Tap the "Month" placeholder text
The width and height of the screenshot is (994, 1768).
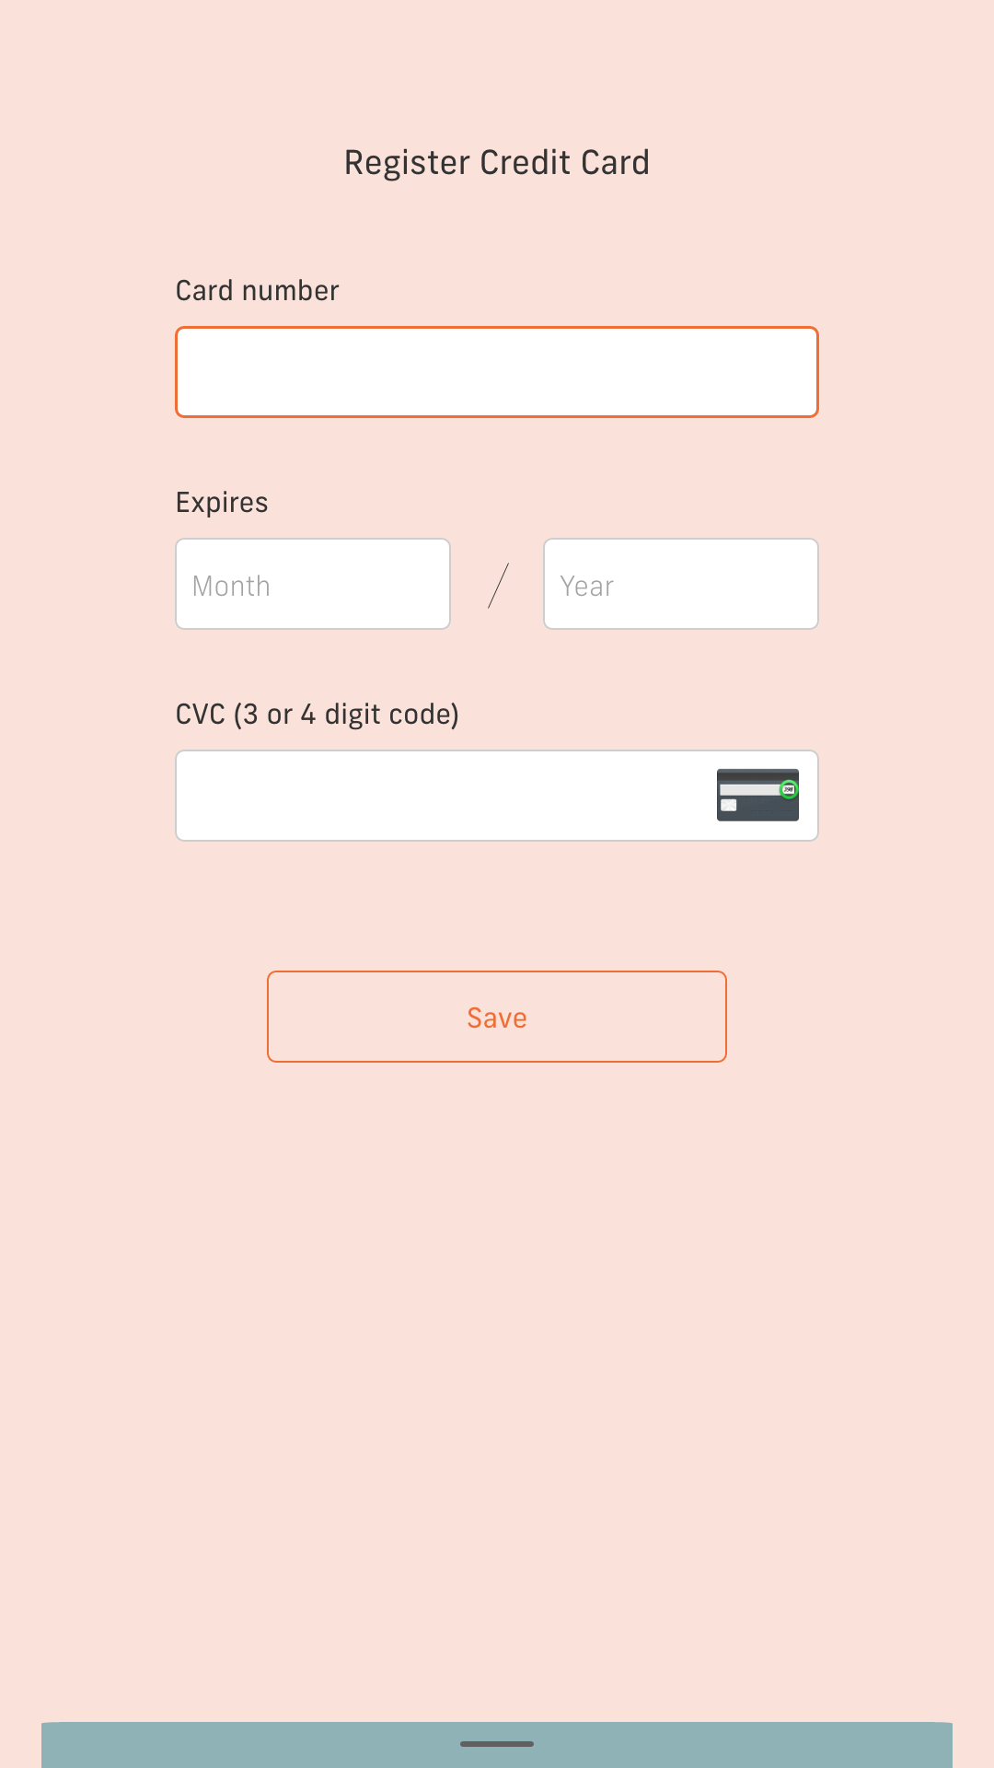point(231,587)
